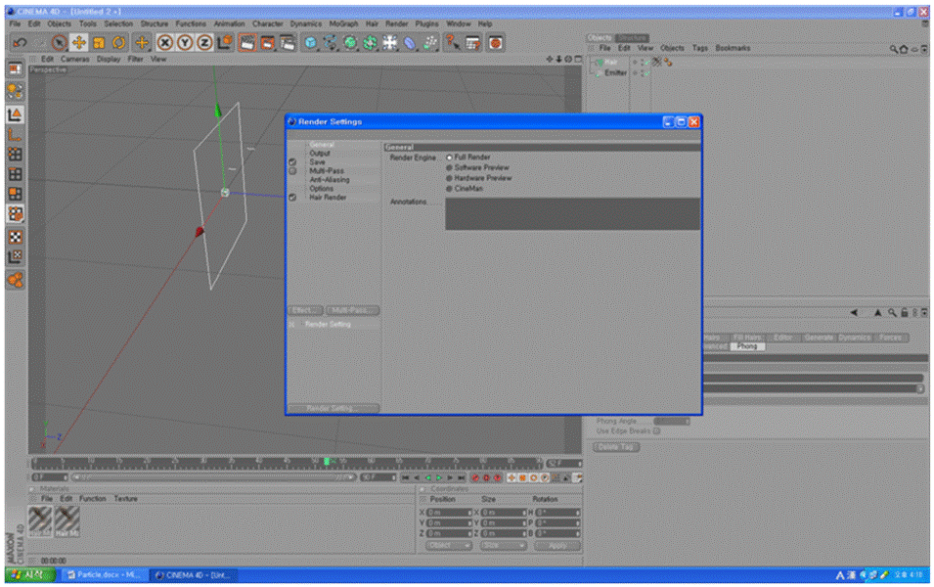Click the first icon in the left tool palette
Screen dimensions: 934x587
pos(15,69)
